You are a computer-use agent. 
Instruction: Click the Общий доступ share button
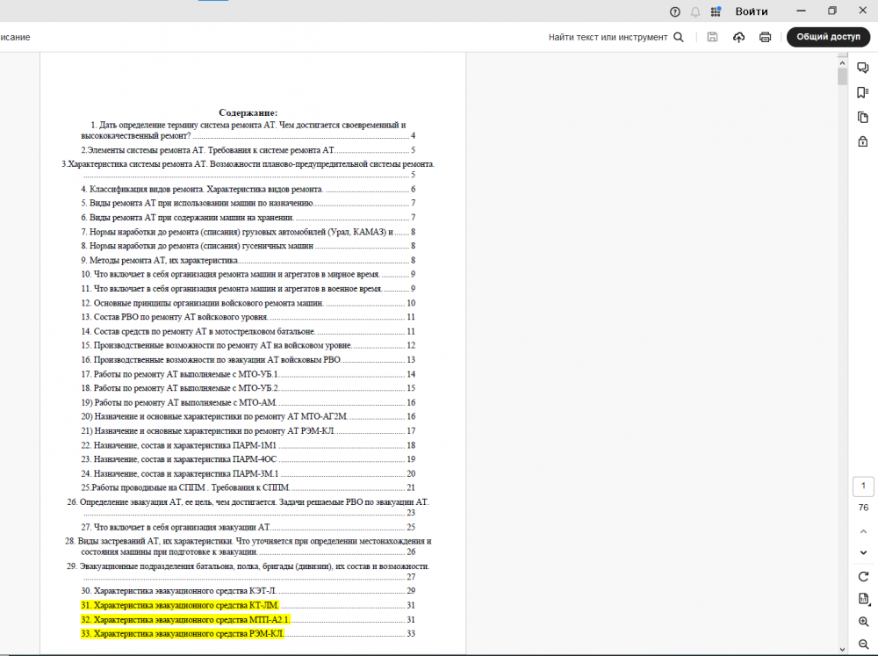(x=828, y=37)
